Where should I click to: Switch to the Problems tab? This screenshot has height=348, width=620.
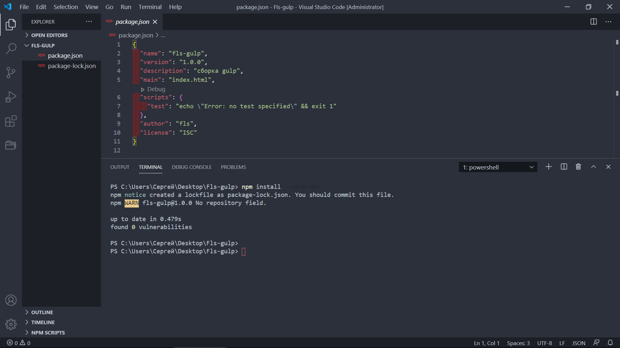[233, 167]
